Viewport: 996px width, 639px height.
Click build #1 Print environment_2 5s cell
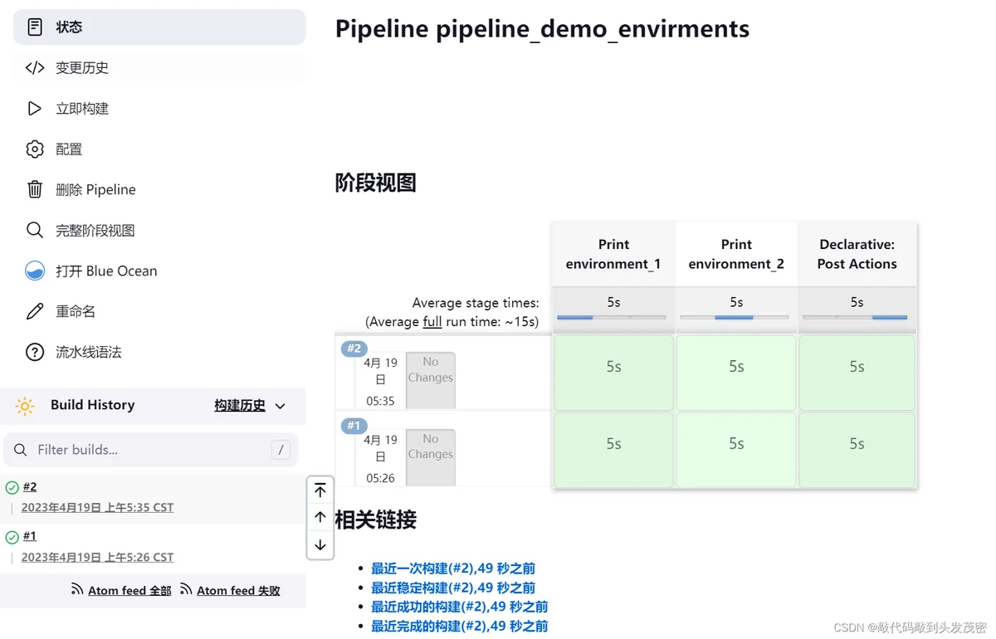(736, 450)
